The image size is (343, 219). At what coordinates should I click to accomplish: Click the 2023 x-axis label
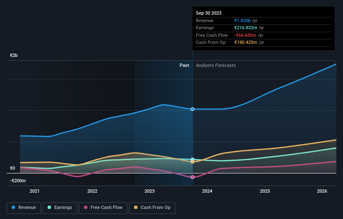point(150,191)
